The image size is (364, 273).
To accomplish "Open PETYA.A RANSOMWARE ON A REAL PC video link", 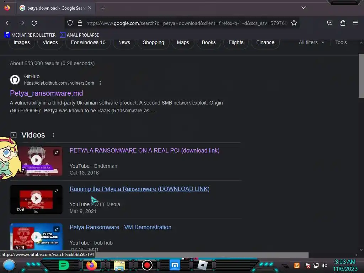I will pyautogui.click(x=144, y=150).
